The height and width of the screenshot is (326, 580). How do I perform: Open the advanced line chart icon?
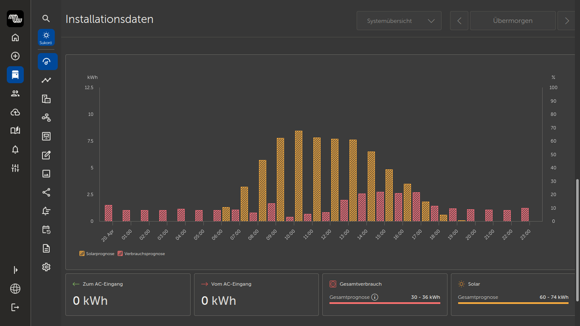point(46,80)
